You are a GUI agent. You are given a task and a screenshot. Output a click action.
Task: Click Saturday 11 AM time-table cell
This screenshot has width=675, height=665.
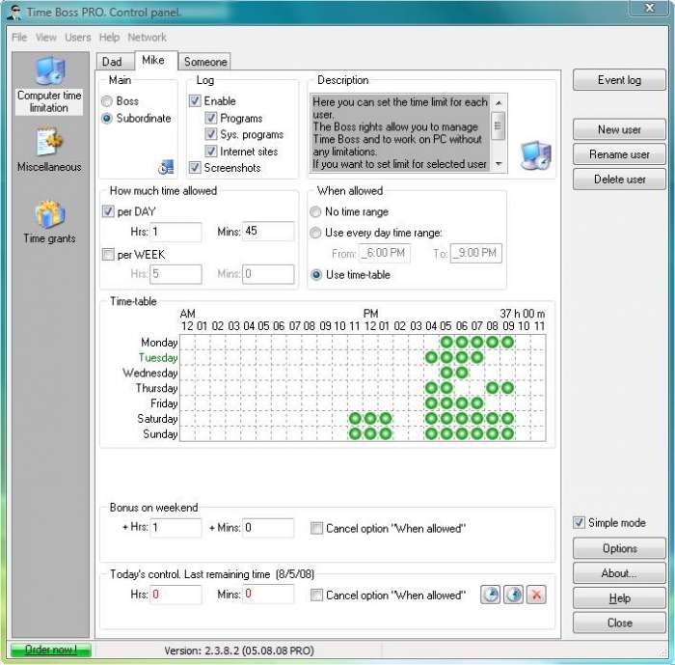click(x=355, y=419)
